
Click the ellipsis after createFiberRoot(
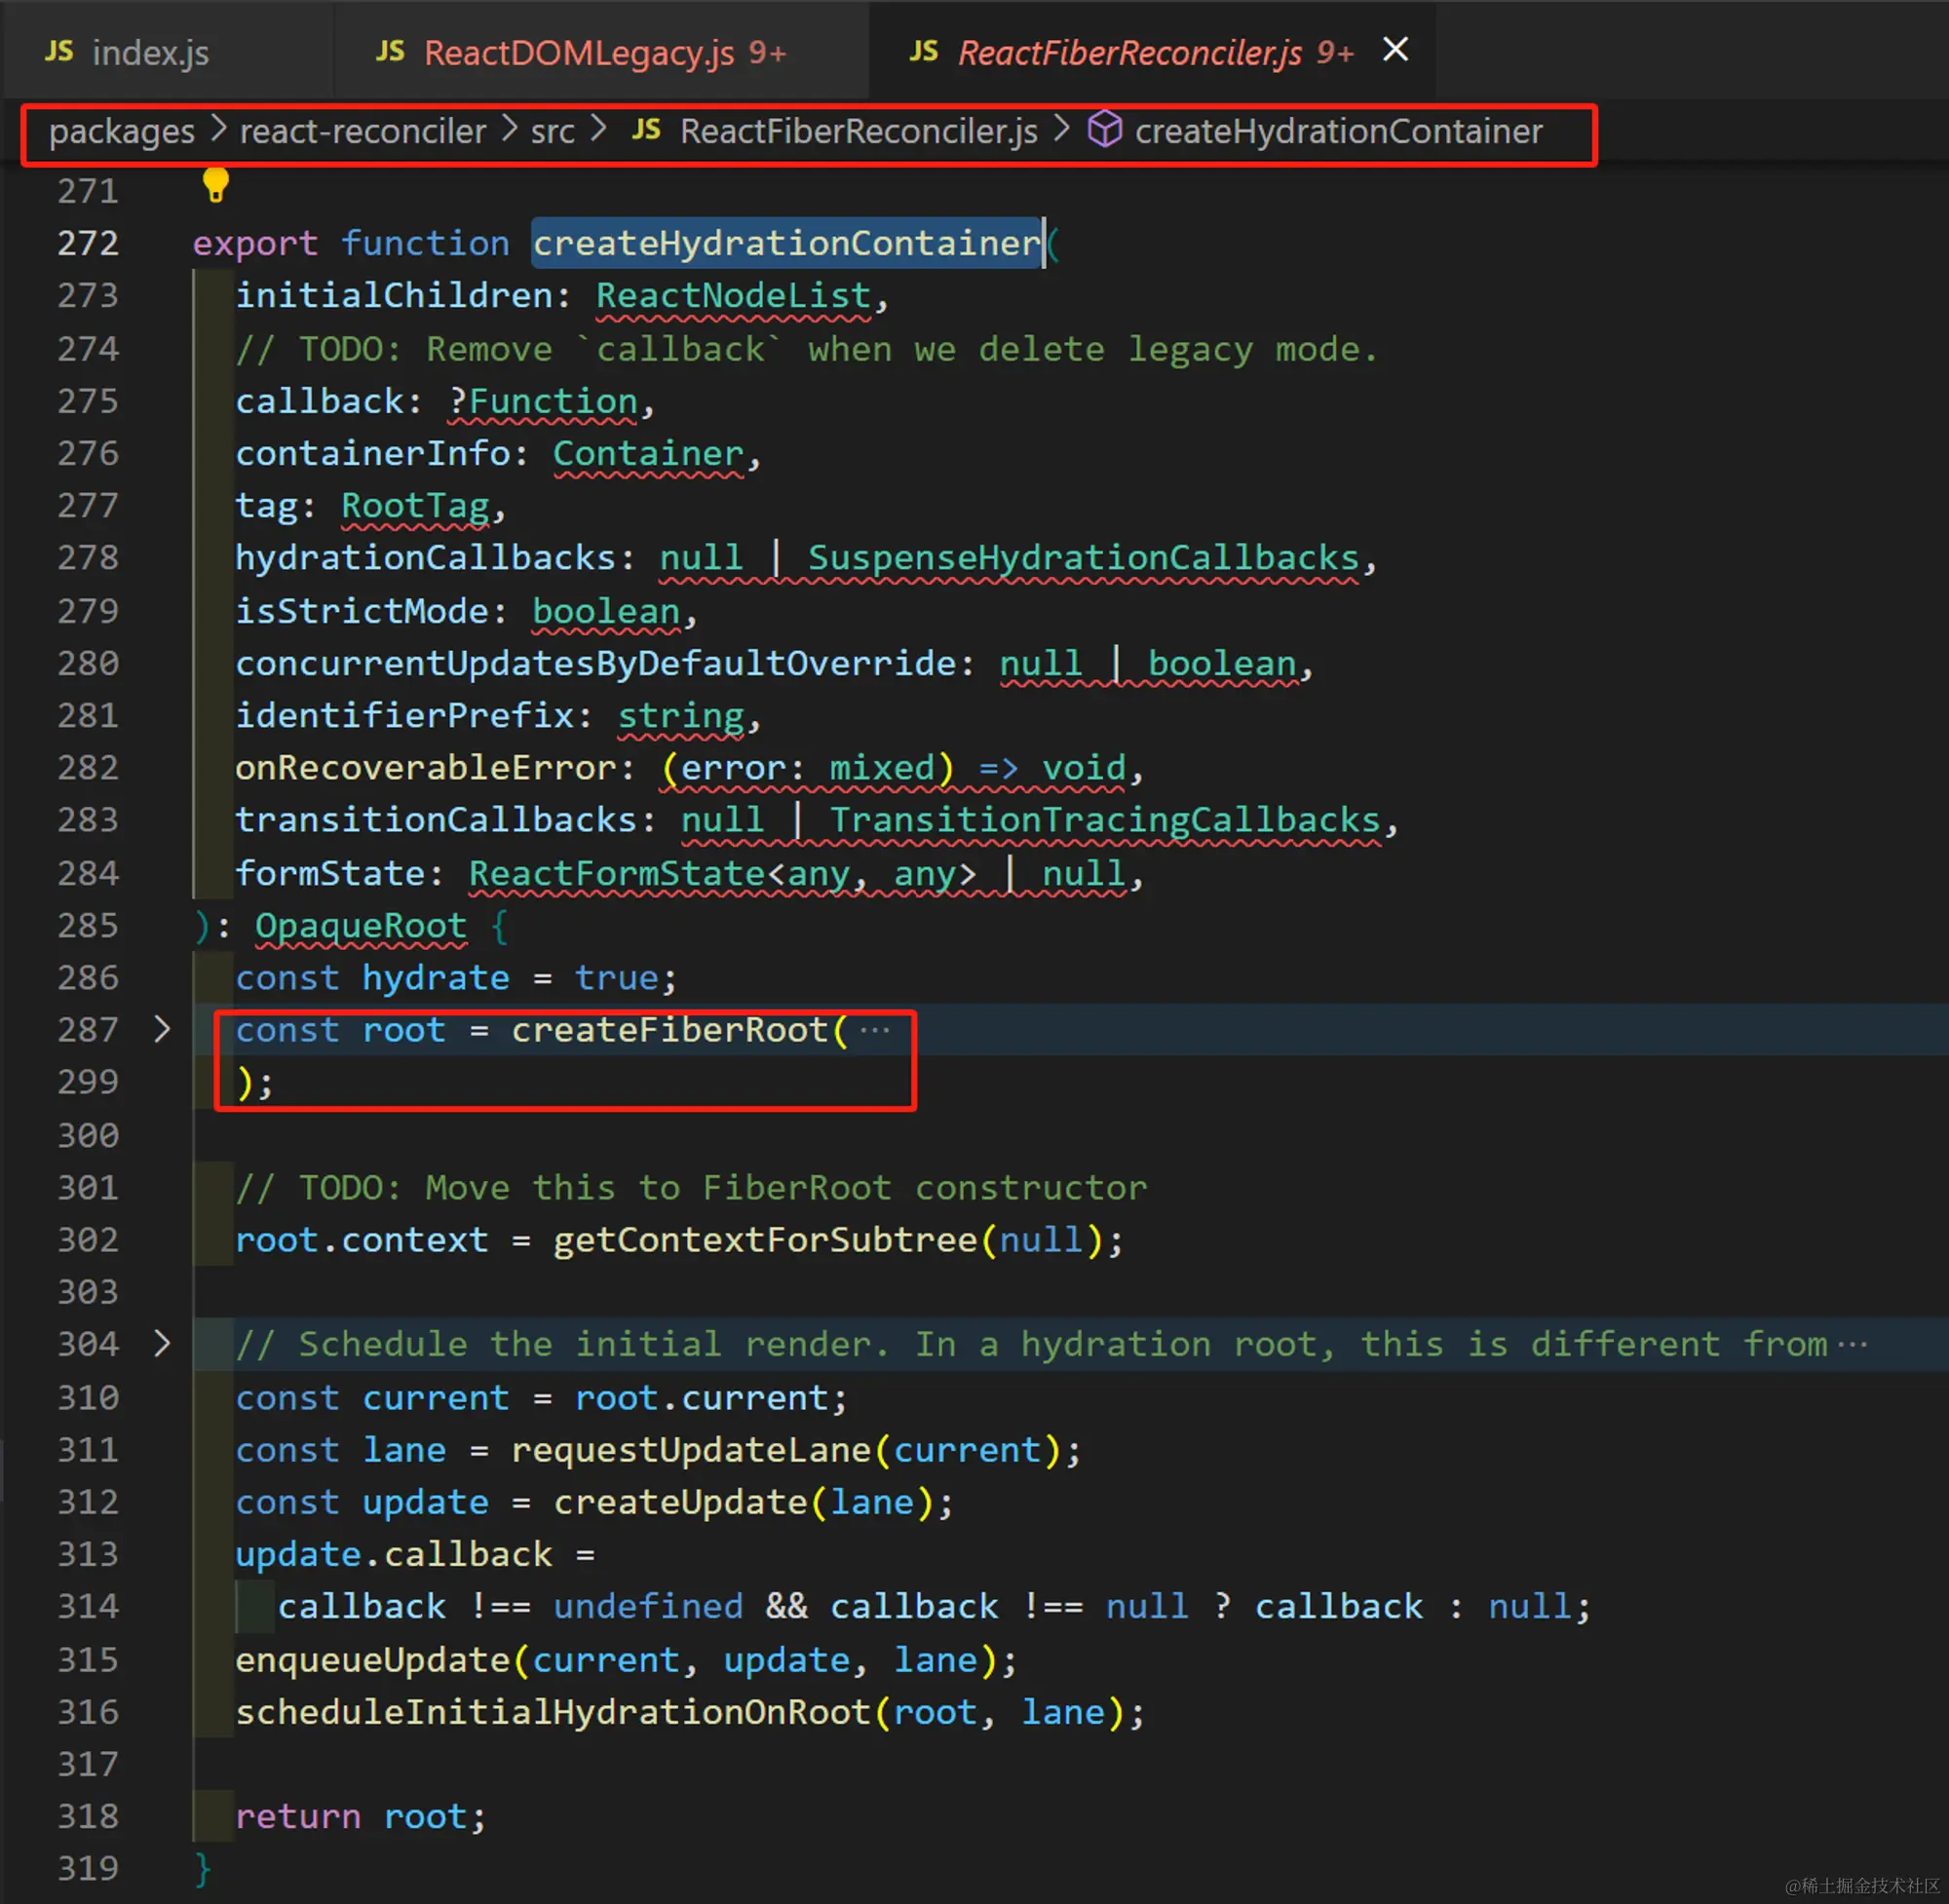pos(875,1030)
